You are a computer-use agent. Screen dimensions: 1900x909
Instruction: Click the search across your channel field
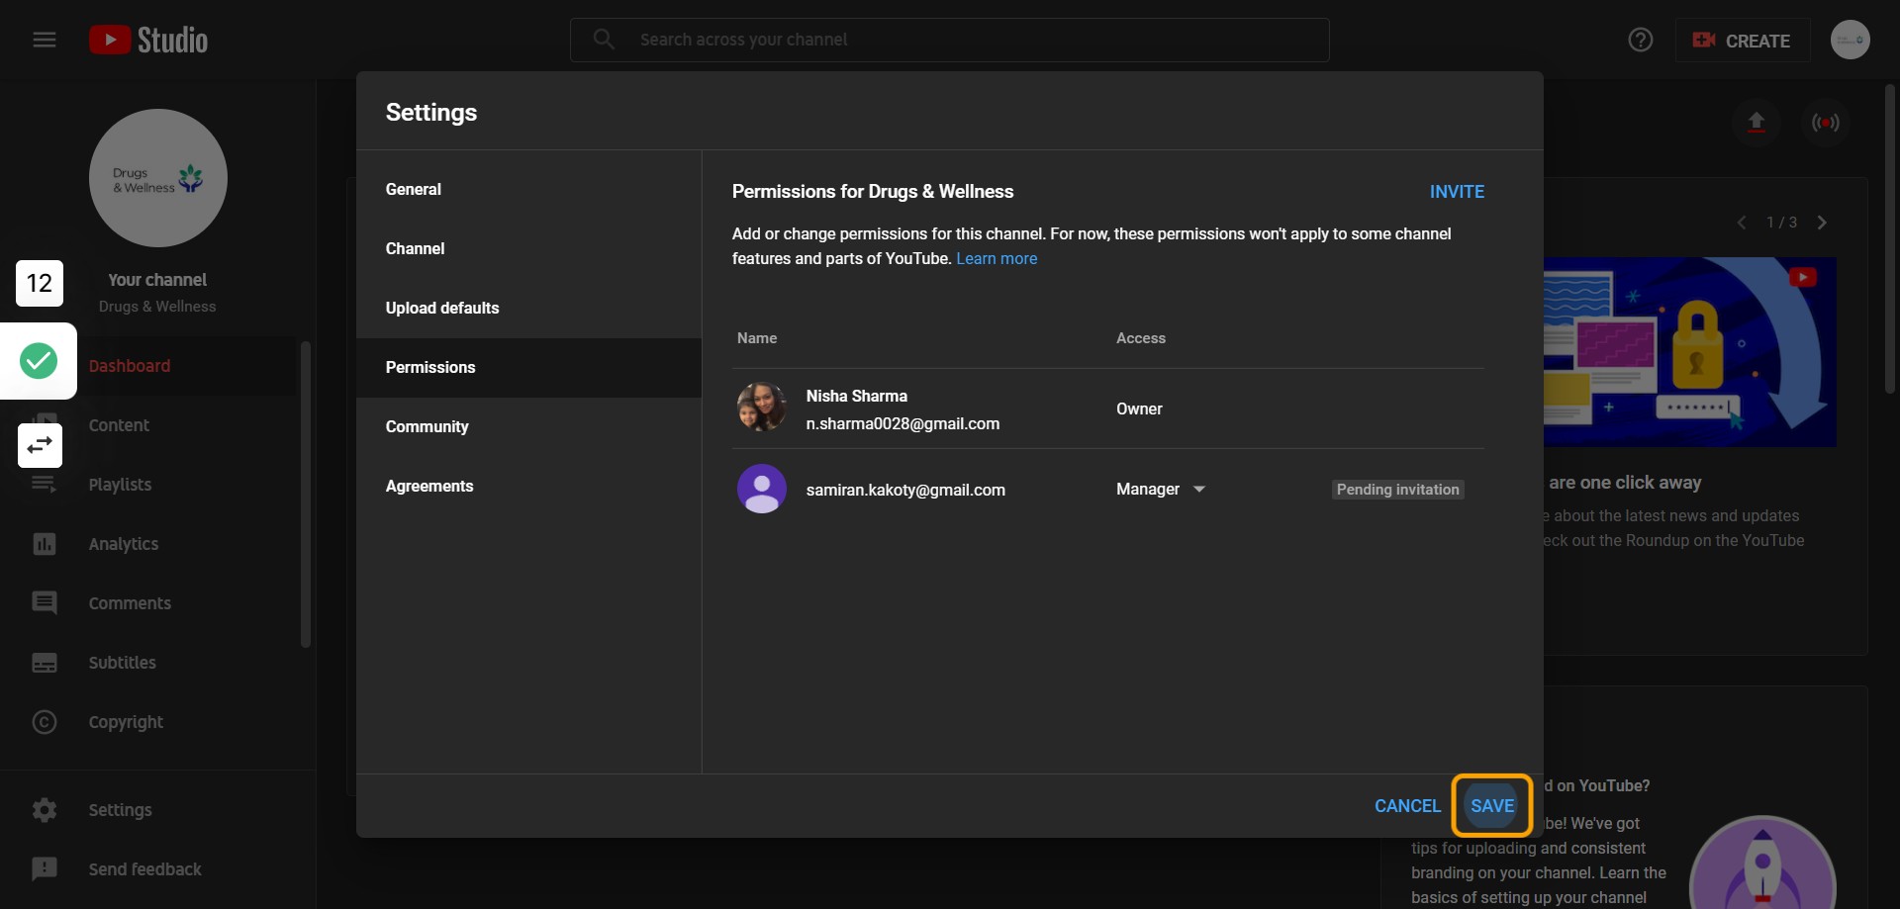949,40
